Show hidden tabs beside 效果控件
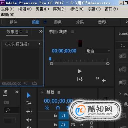The height and width of the screenshot is (128, 128). pos(41,32)
